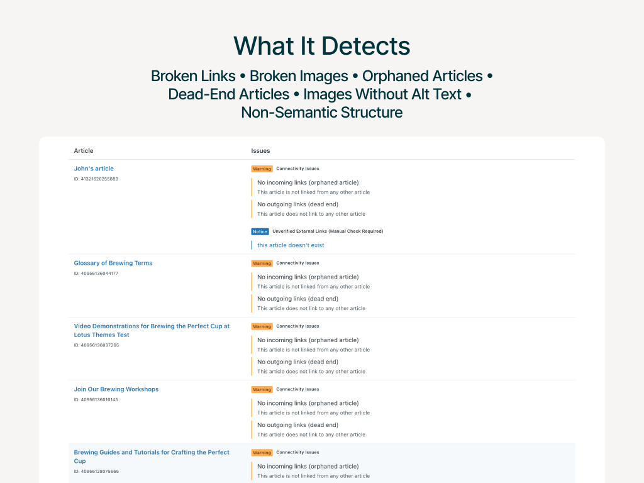
Task: Click the Issues column header
Action: coord(260,151)
